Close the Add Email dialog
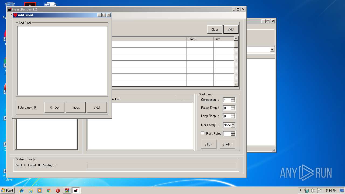 tap(109, 15)
